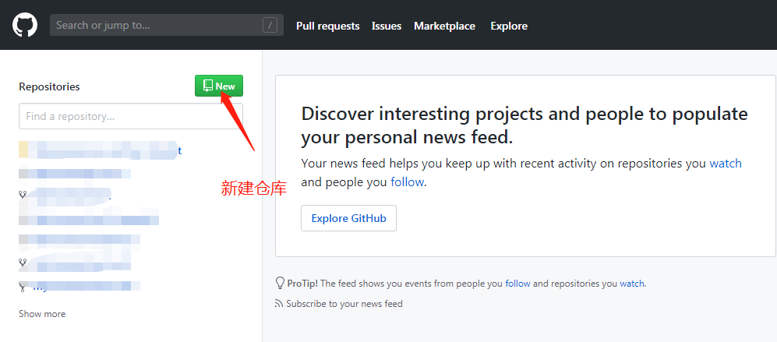Screen dimensions: 777x342
Task: Click the GitHub Octocat logo
Action: point(25,25)
